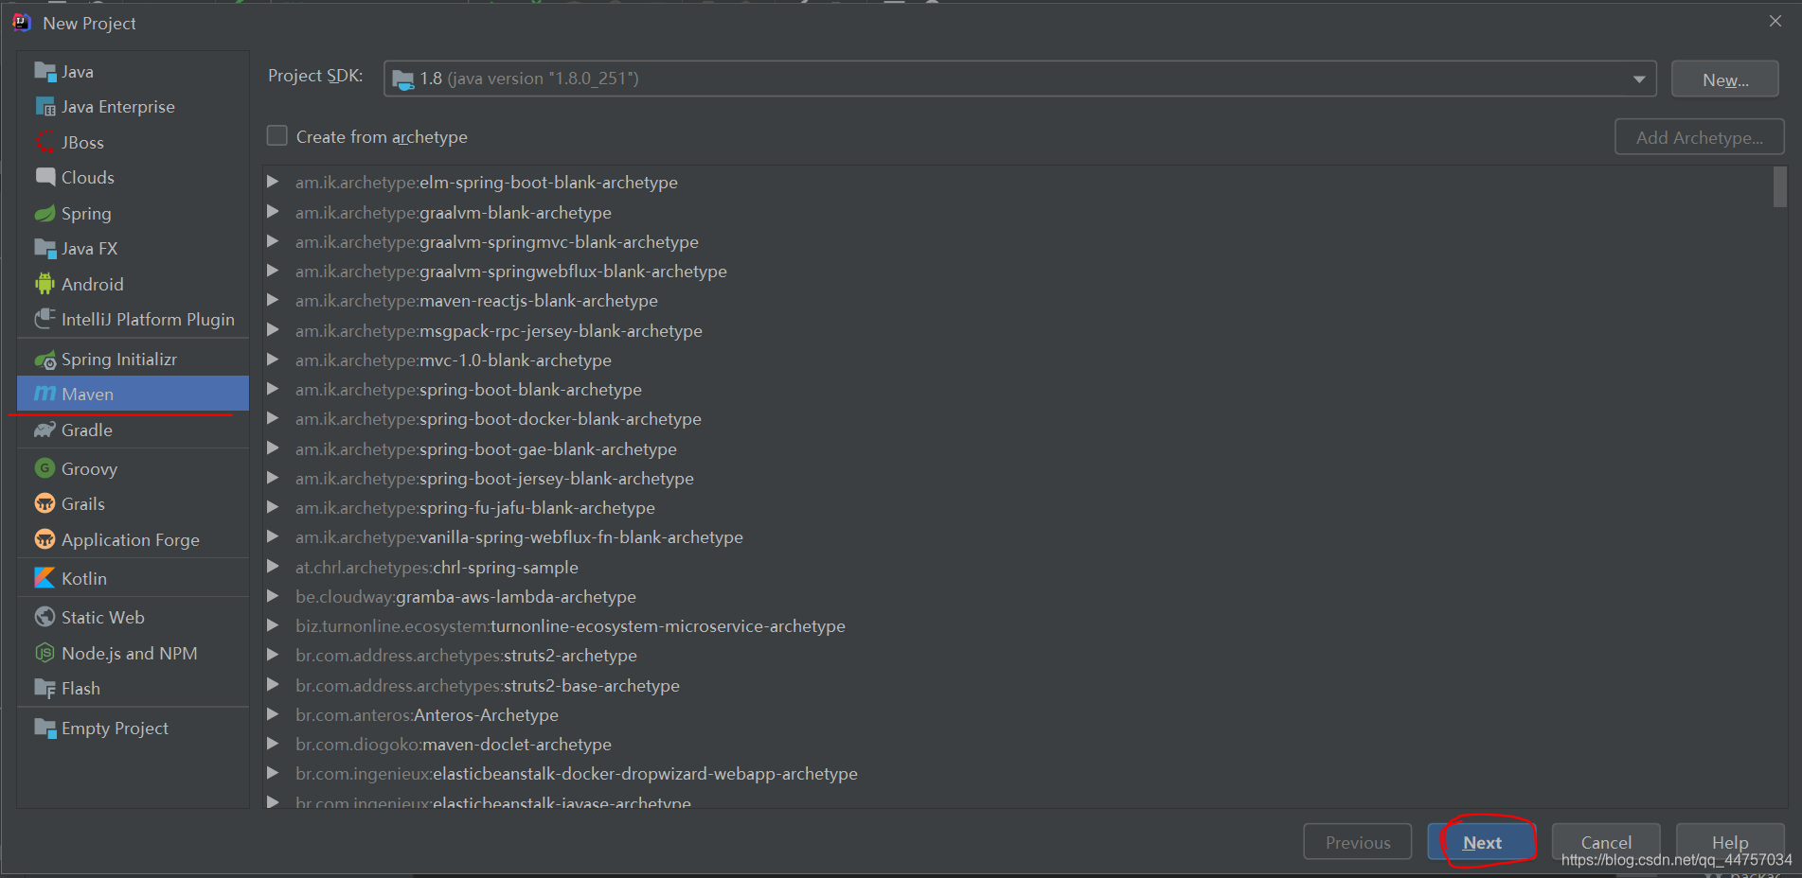The height and width of the screenshot is (878, 1802).
Task: Click the Node.js and NPM icon
Action: [45, 653]
